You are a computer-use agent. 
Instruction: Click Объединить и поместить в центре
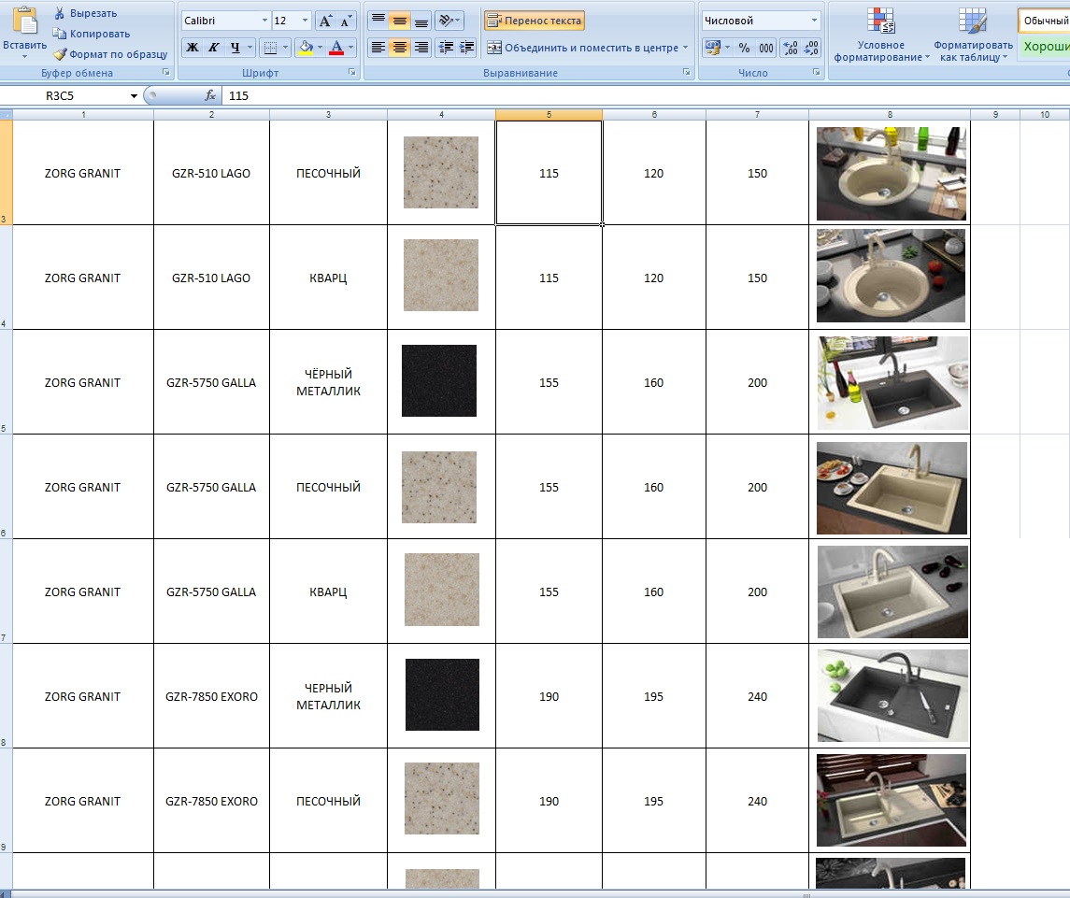click(582, 48)
